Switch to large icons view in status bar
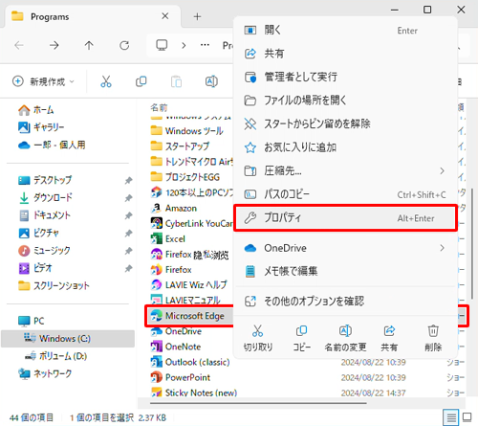This screenshot has width=478, height=426. (x=467, y=417)
